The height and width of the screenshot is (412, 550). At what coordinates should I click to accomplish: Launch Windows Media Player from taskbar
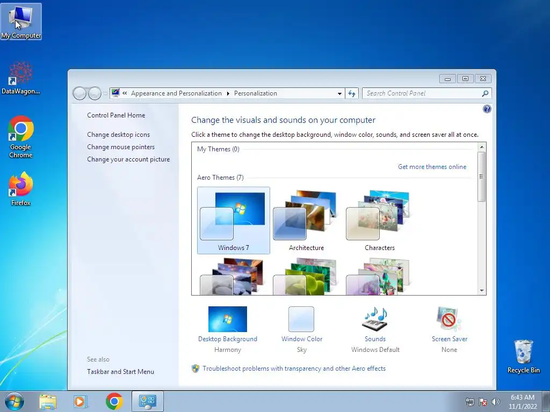coord(81,401)
